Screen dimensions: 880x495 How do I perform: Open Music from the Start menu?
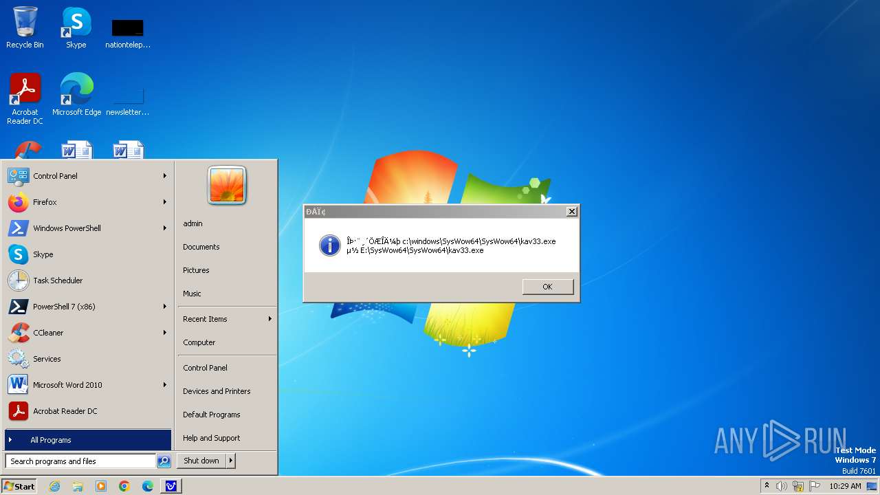(192, 294)
